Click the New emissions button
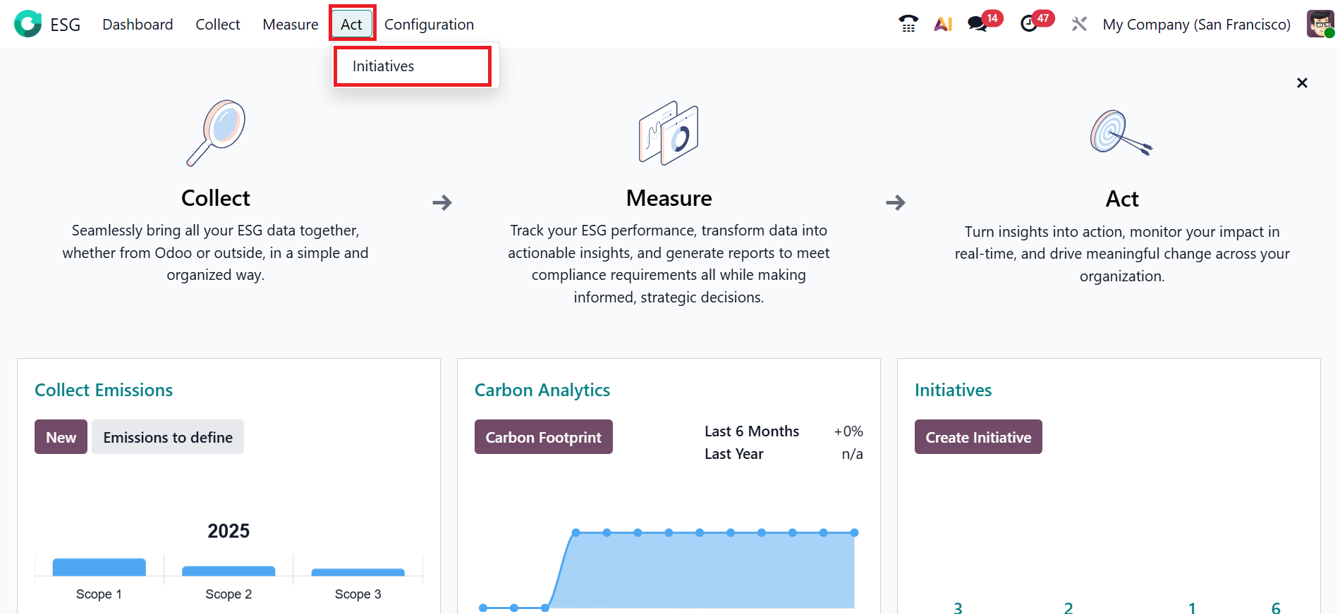The height and width of the screenshot is (614, 1340). (x=61, y=437)
